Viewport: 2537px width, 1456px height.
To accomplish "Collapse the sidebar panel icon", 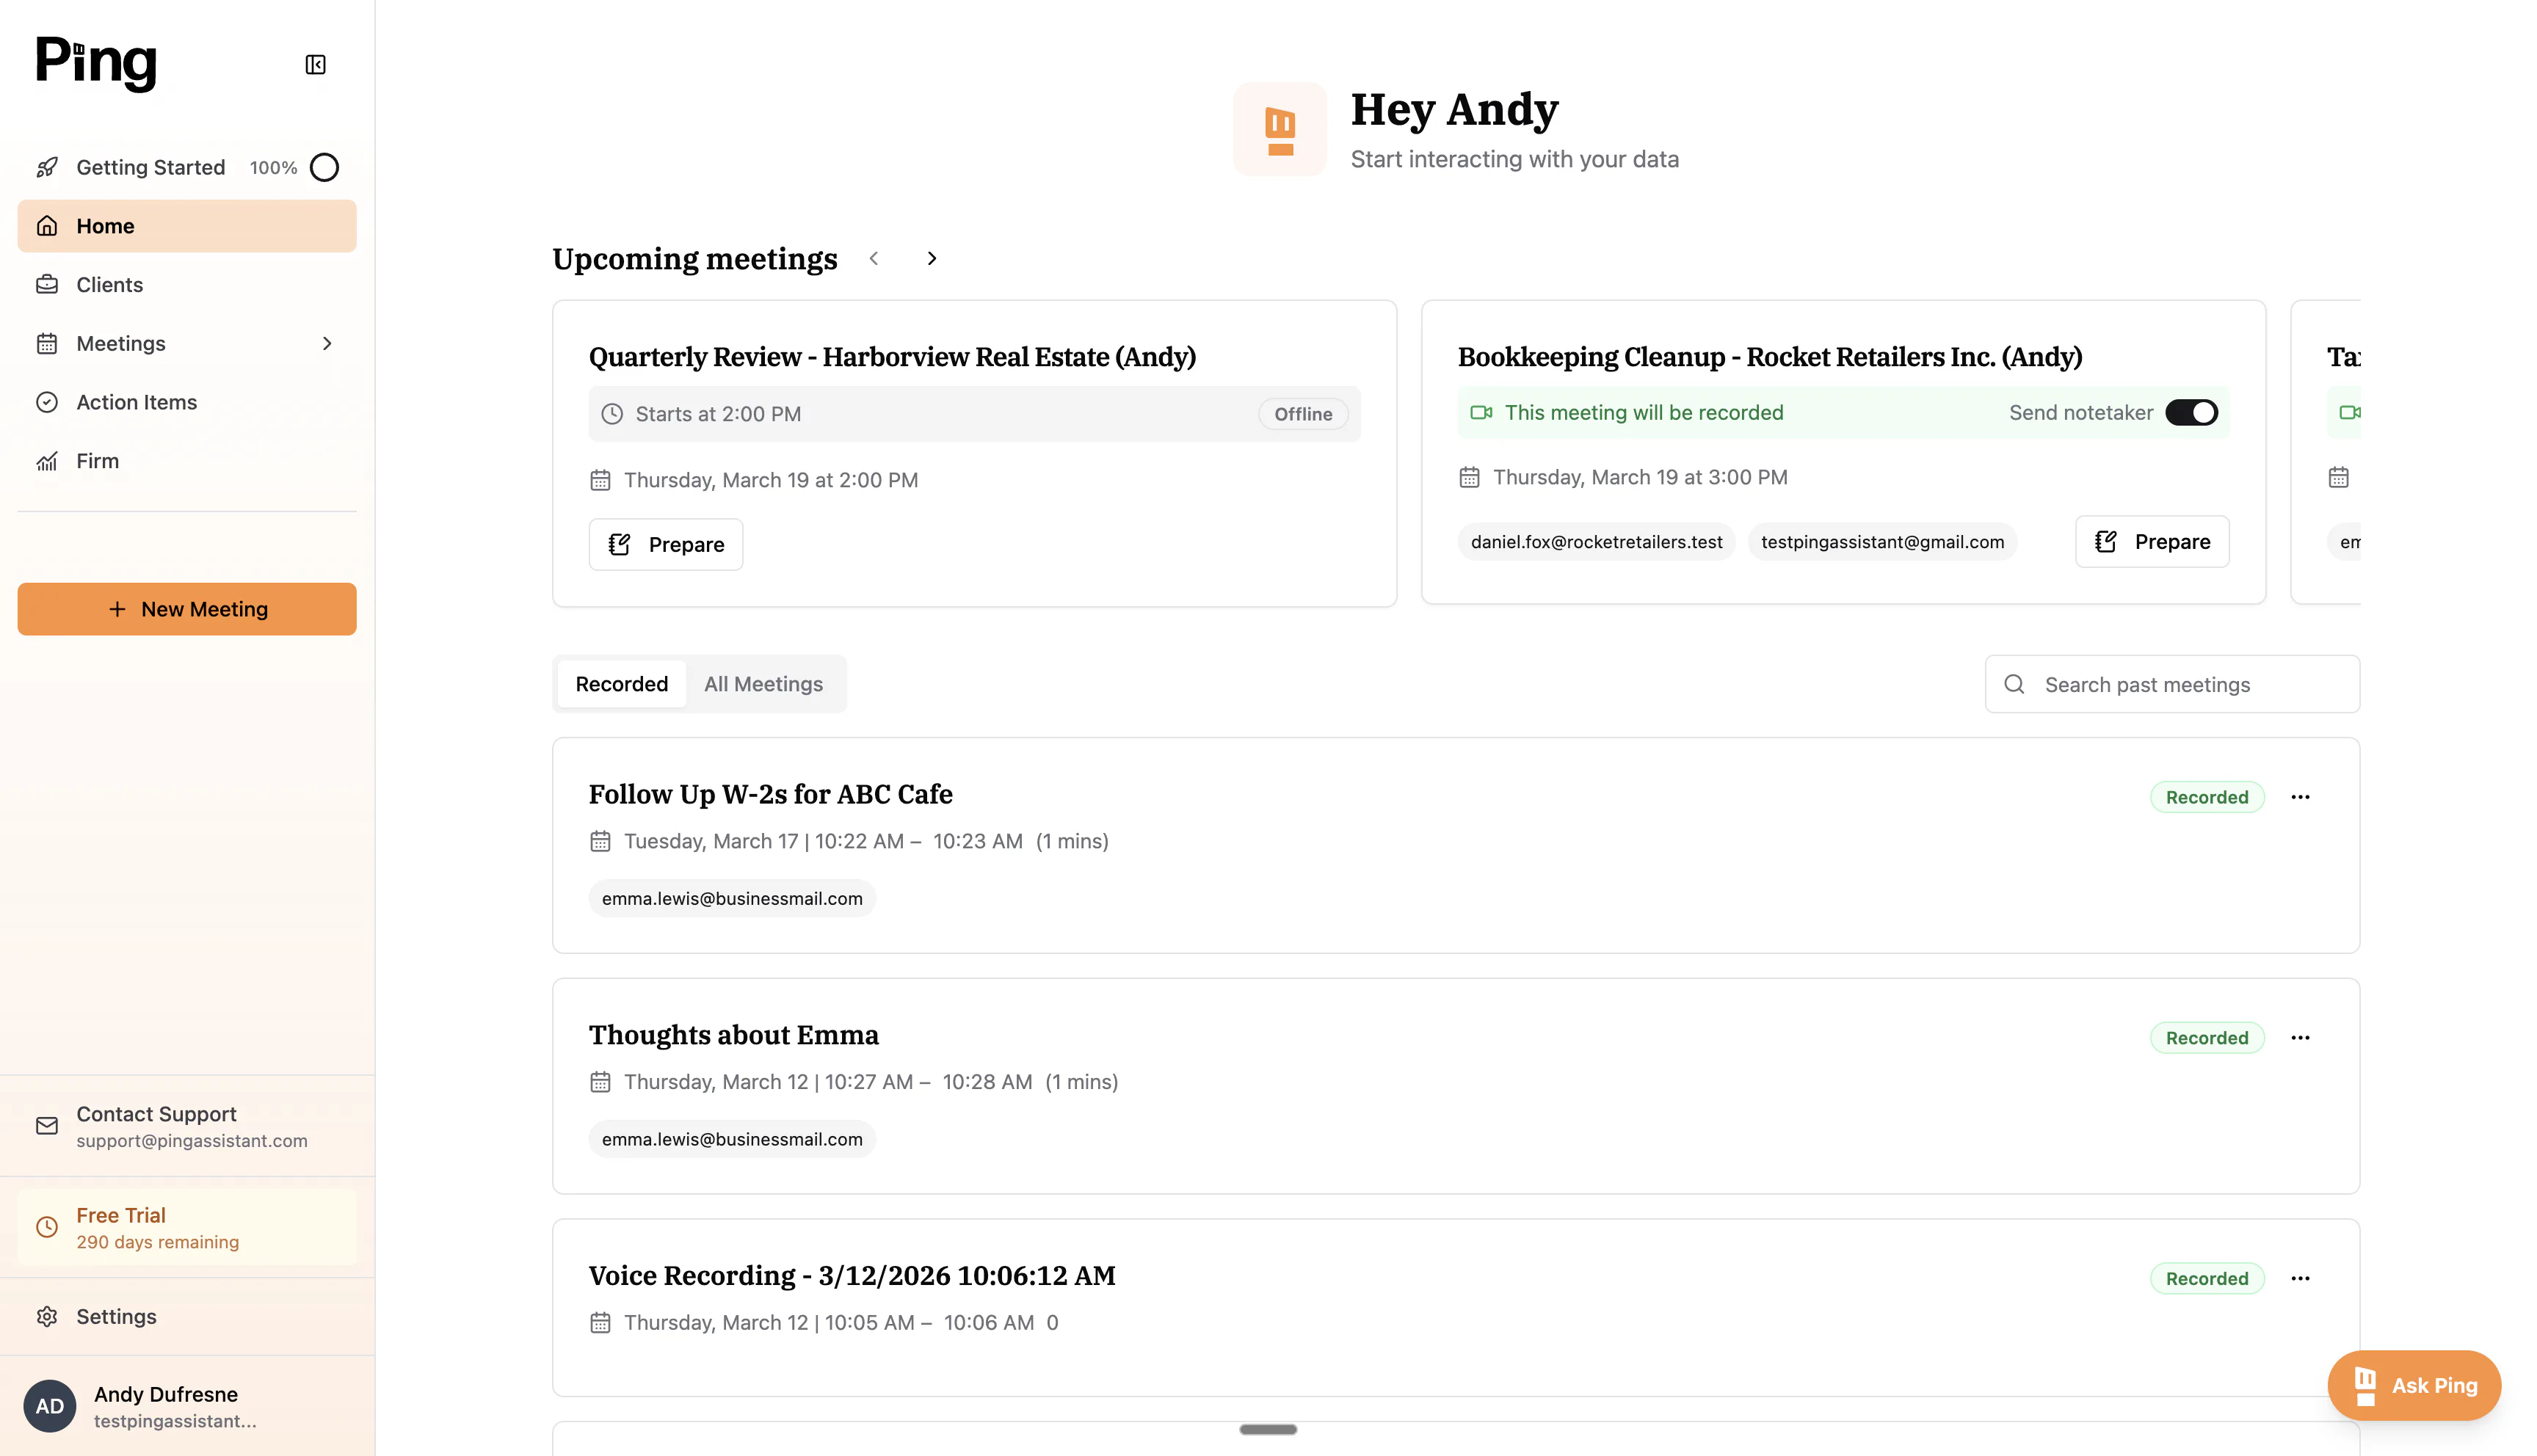I will click(315, 65).
